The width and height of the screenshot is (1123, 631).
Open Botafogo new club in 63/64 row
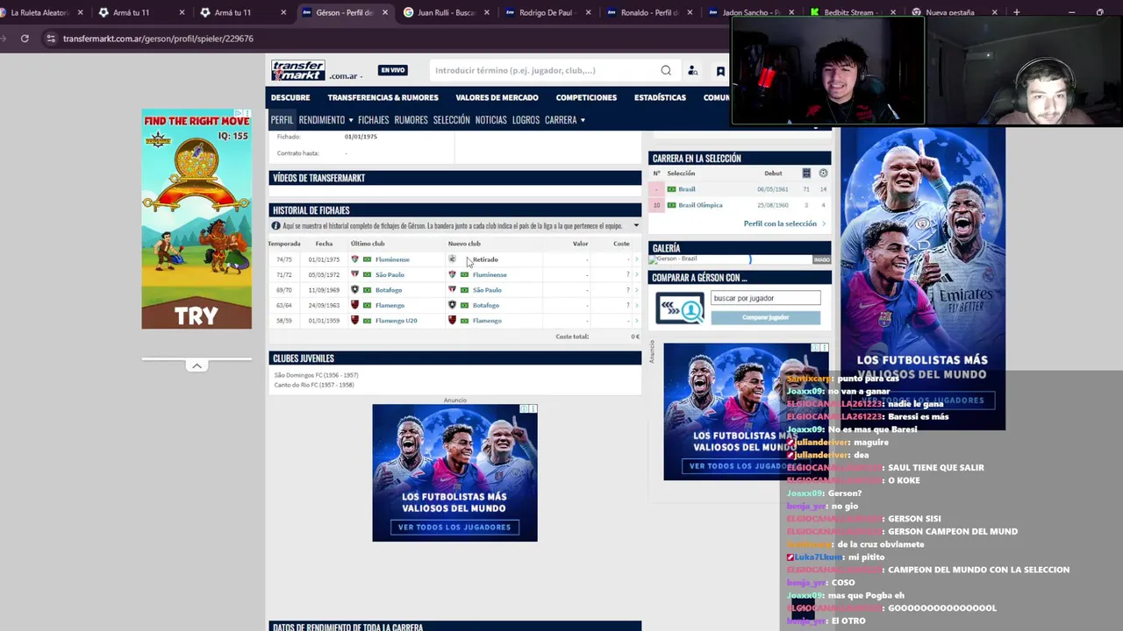[486, 306]
